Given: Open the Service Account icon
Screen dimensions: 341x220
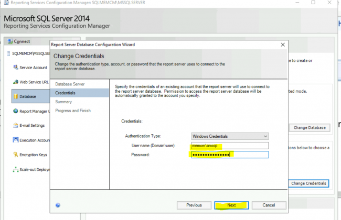Looking at the screenshot, I should (x=15, y=68).
